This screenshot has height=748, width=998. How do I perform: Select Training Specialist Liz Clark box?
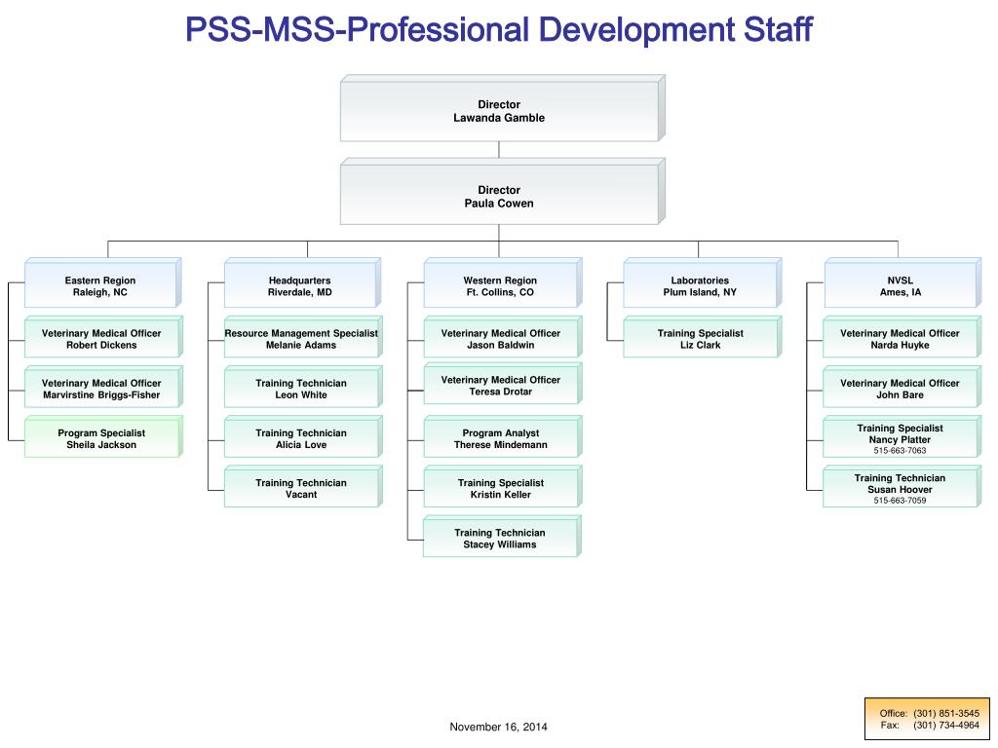pyautogui.click(x=702, y=337)
